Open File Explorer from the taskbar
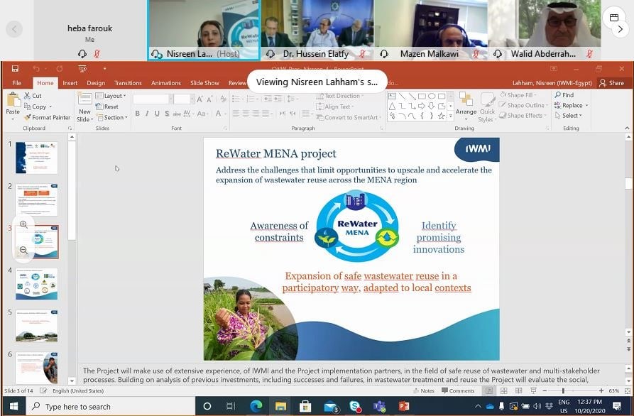The image size is (634, 416). [280, 406]
